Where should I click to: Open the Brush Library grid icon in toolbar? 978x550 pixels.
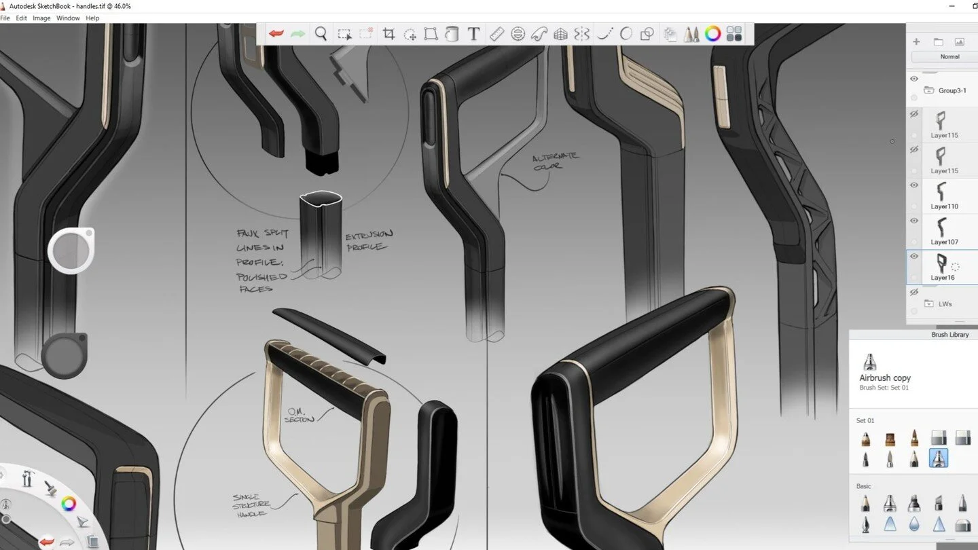[734, 34]
